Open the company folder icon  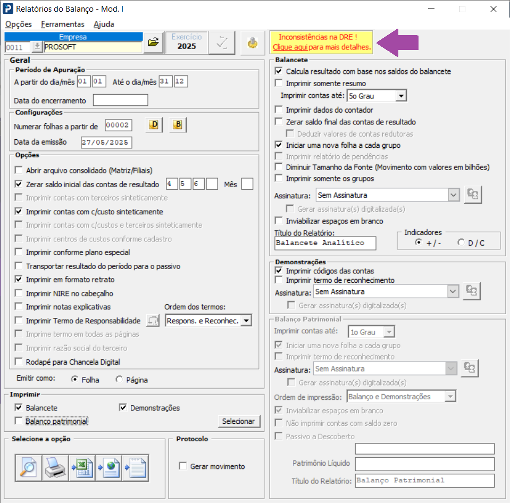pos(153,42)
